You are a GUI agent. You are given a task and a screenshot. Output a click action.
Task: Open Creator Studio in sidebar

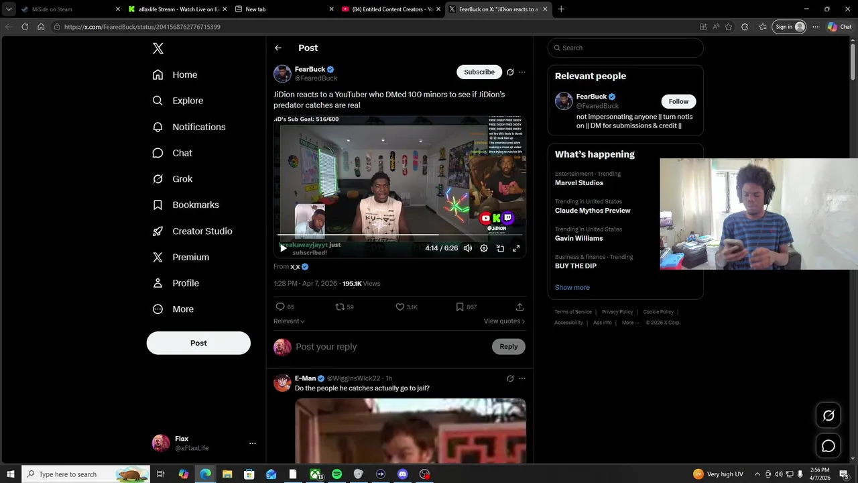click(x=192, y=231)
